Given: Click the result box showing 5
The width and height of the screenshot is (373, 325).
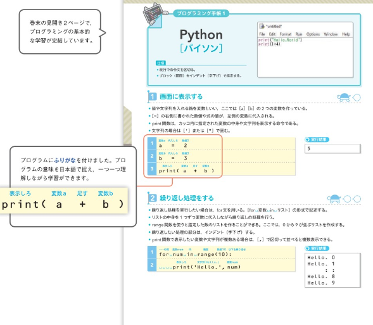Looking at the screenshot, I should pyautogui.click(x=332, y=148).
